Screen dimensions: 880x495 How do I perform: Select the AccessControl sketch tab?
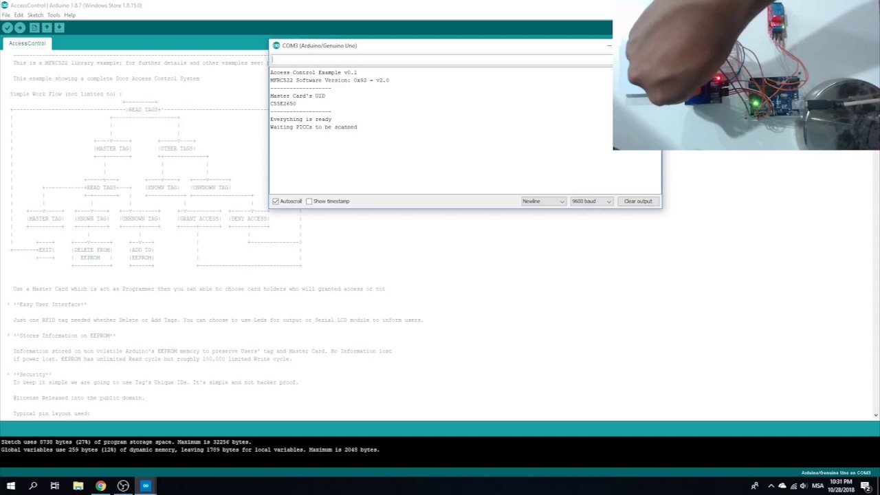pos(27,43)
